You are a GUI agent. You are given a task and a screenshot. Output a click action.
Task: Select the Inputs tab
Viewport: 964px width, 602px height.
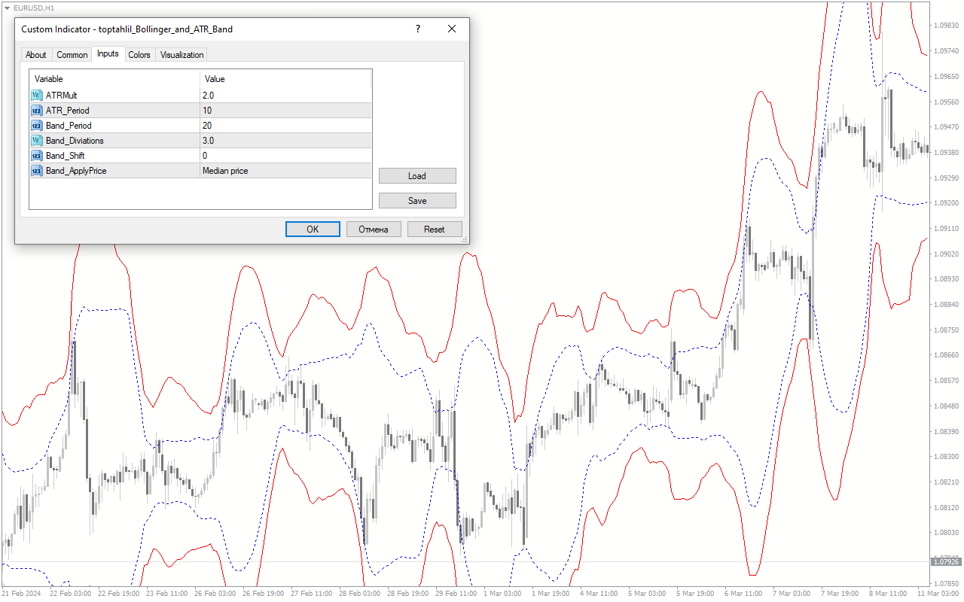click(x=108, y=54)
